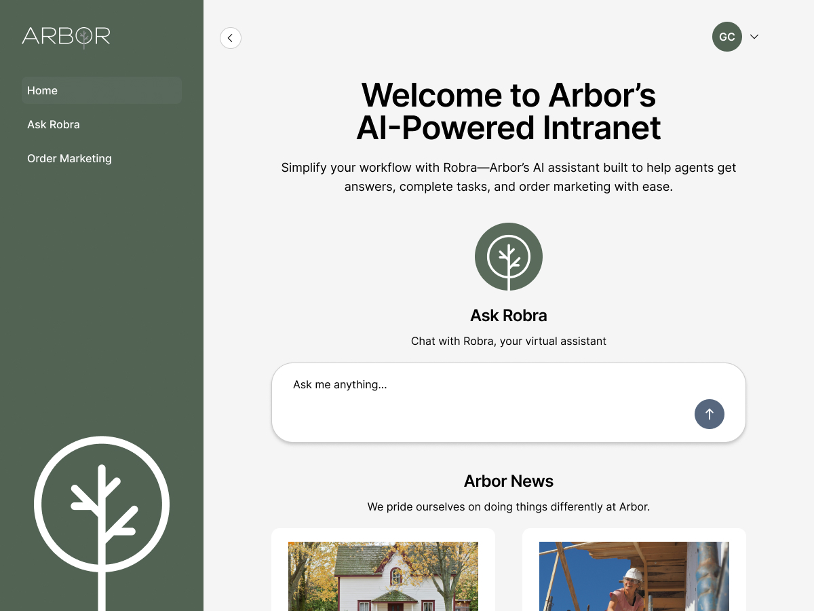
Task: Click the round Robra tree icon
Action: click(509, 257)
